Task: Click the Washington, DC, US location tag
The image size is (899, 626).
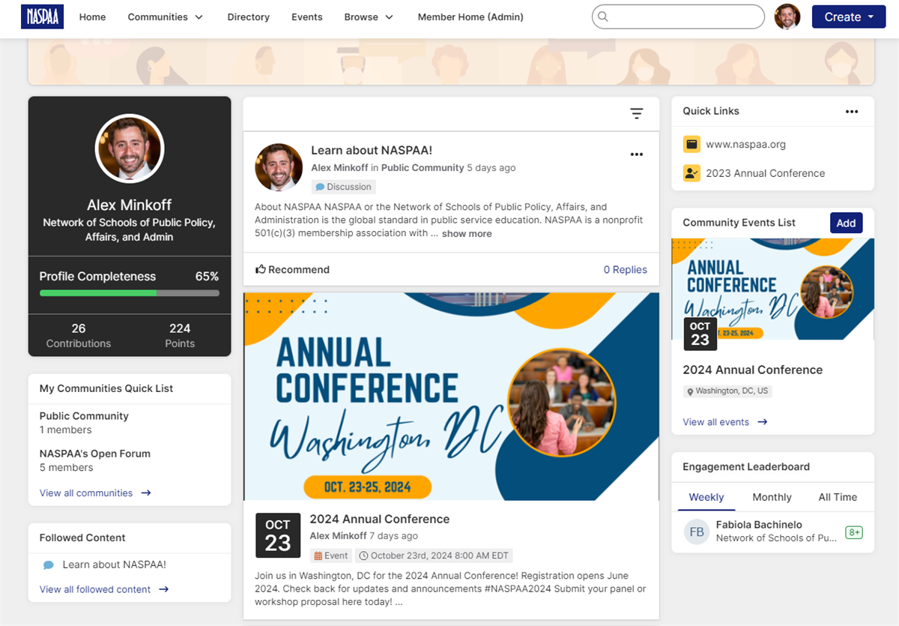Action: (727, 391)
